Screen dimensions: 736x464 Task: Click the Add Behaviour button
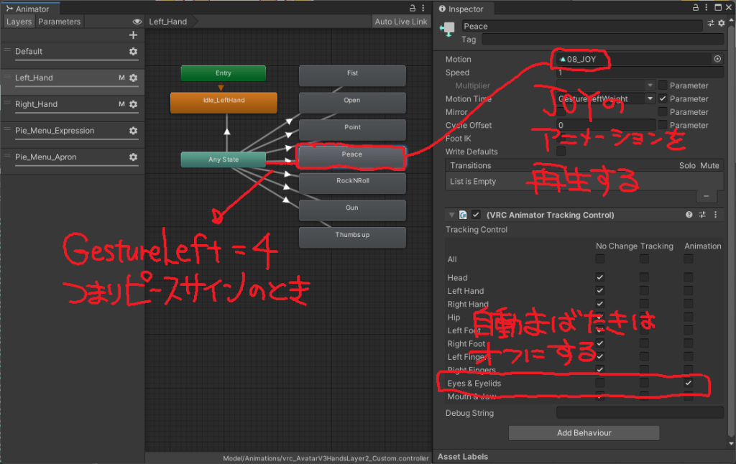(x=584, y=432)
